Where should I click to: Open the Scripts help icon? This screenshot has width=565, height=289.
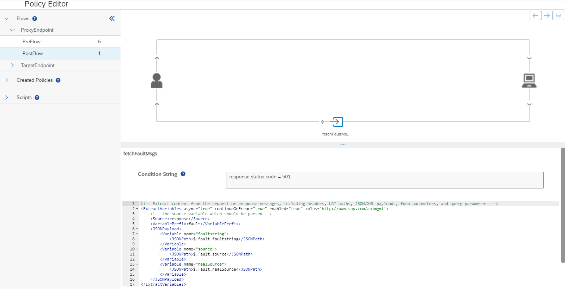(x=37, y=98)
